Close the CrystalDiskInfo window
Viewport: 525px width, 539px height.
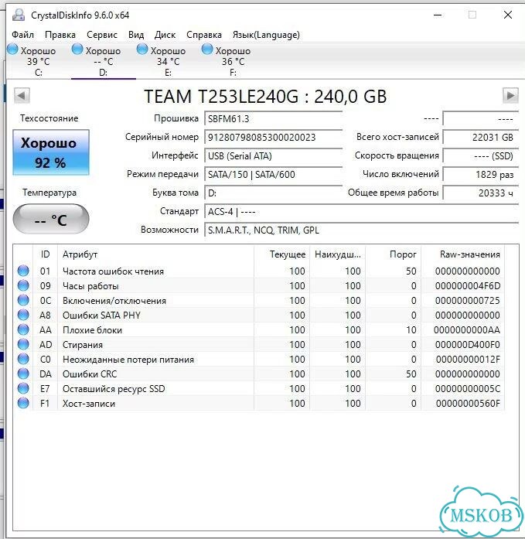(508, 15)
